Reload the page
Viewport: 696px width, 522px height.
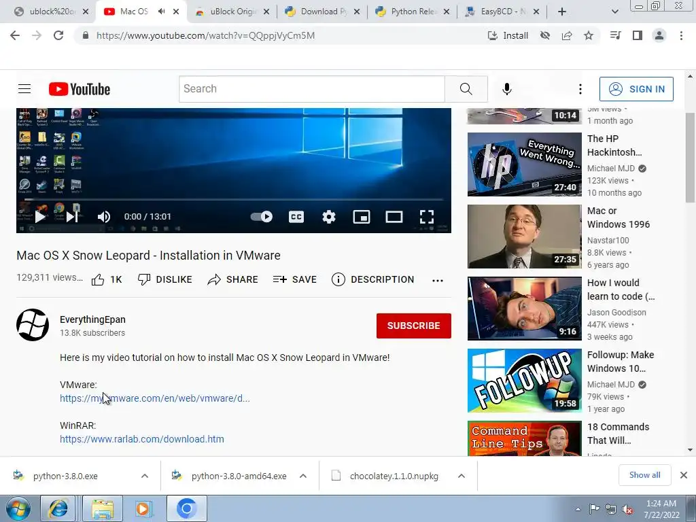pos(58,35)
